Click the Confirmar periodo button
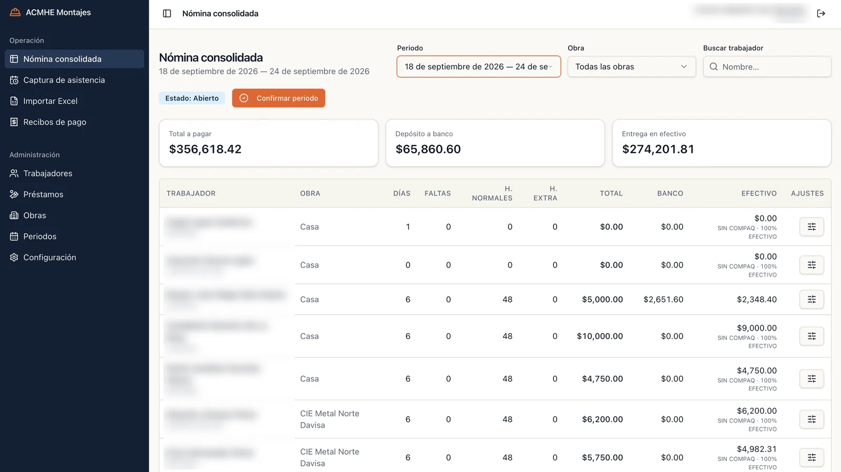841x472 pixels. click(x=279, y=98)
